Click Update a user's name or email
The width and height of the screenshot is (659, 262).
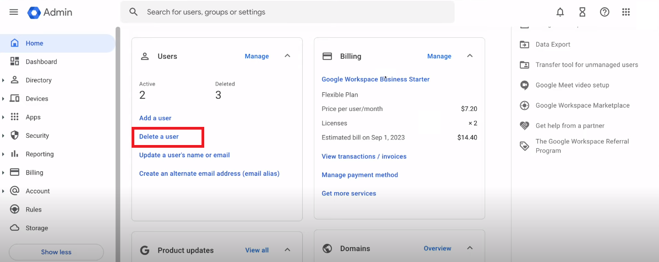tap(184, 155)
